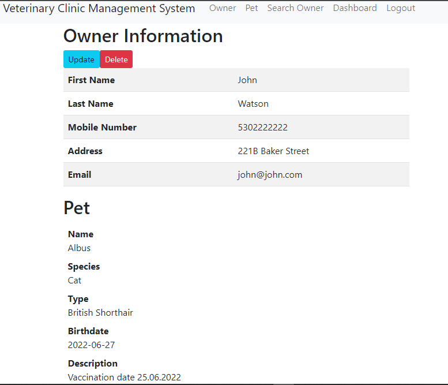Screen dimensions: 448x385
Task: Click the red Delete button
Action: click(x=116, y=59)
